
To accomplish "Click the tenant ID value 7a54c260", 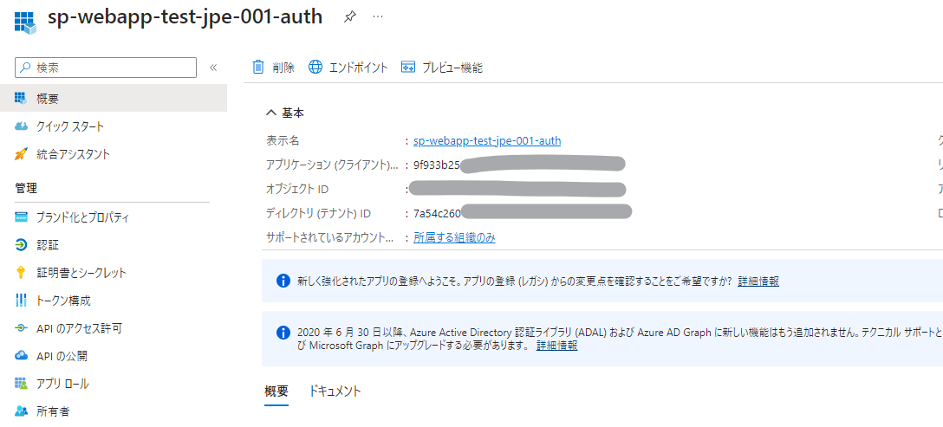I will tap(437, 213).
